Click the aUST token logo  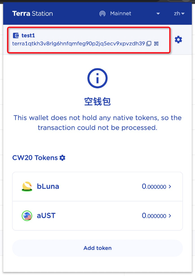click(x=27, y=216)
